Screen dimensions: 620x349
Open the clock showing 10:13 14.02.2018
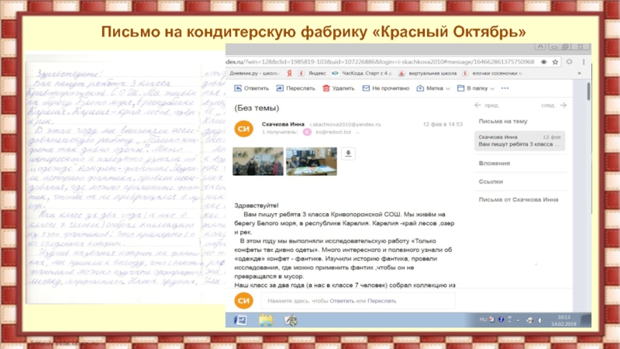click(x=564, y=320)
